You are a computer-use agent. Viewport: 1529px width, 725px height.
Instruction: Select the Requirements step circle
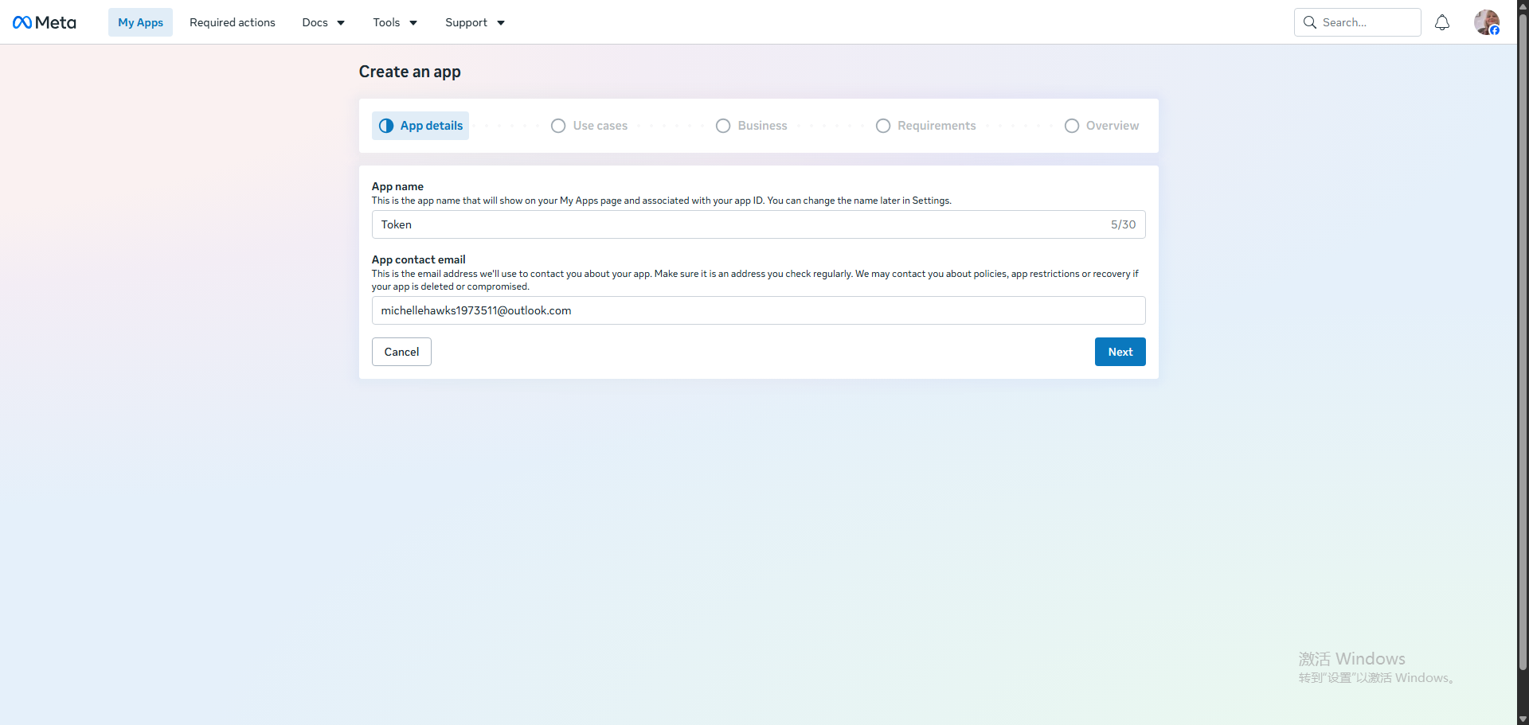883,126
